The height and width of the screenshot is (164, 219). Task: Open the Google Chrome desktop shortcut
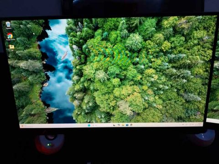coord(10,36)
